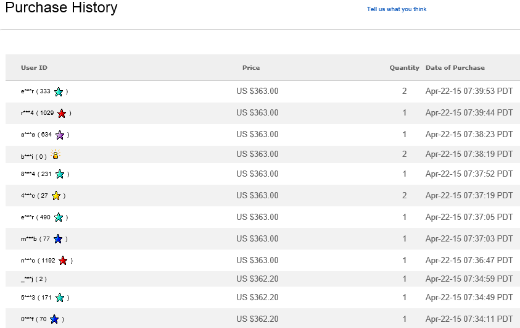Viewport: 520px width, 328px height.
Task: Click the new member icon beside b***i (0)
Action: (56, 155)
